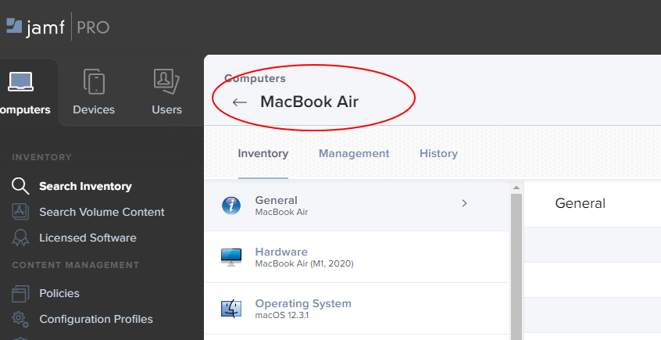661x340 pixels.
Task: Open Policies in Content Management
Action: coord(59,293)
